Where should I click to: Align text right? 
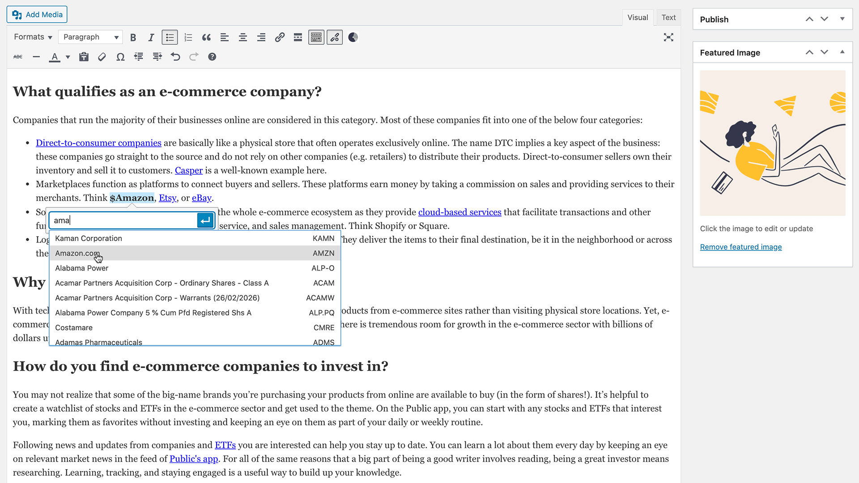tap(261, 37)
